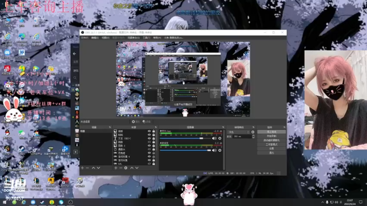This screenshot has width=367, height=206.
Task: Open 桌面音频 audio settings gear
Action: [220, 150]
